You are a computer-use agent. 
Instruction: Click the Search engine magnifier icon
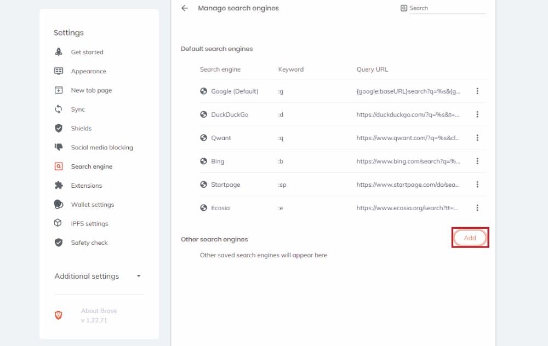coord(59,166)
